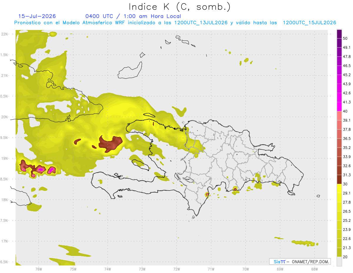Click the 69W longitude label

click(x=280, y=269)
